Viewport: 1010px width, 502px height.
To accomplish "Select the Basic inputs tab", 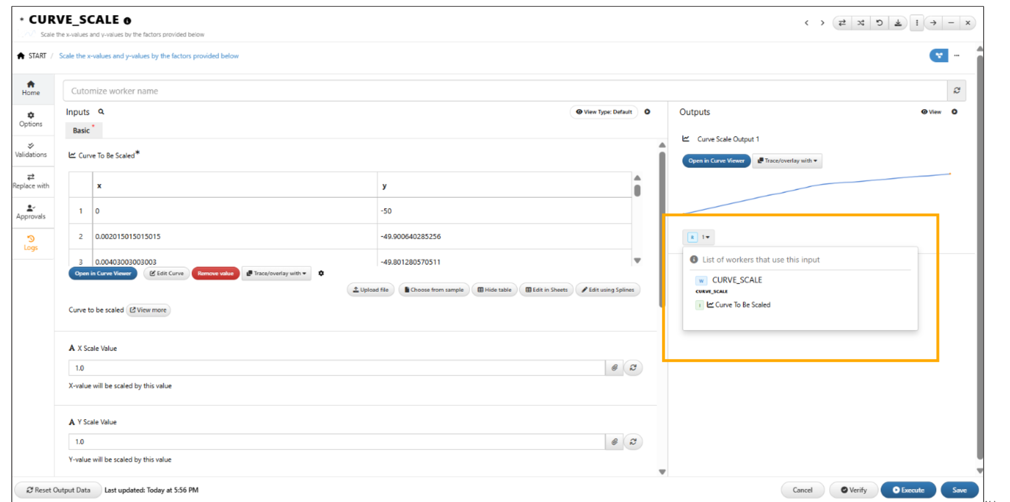I will click(x=82, y=130).
